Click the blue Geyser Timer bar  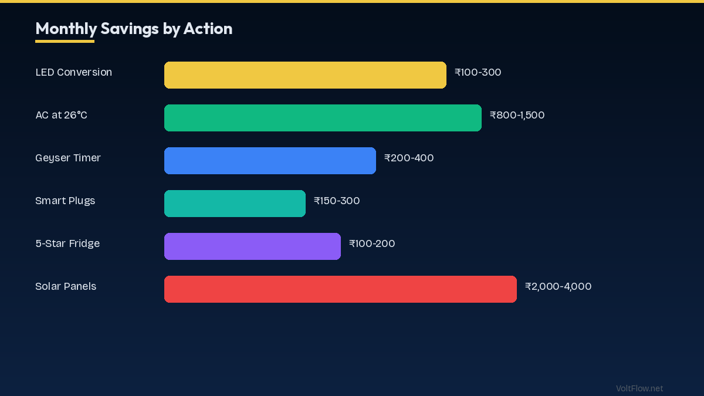pyautogui.click(x=270, y=161)
